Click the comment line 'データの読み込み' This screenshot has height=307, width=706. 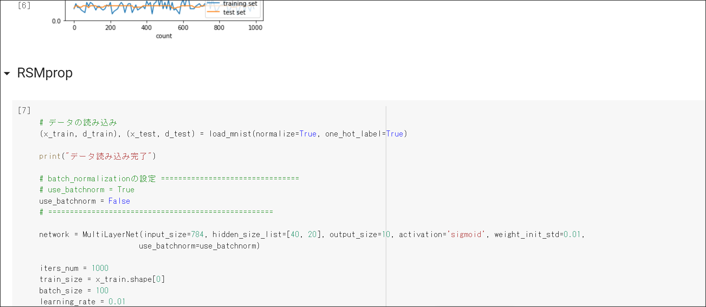[x=78, y=123]
